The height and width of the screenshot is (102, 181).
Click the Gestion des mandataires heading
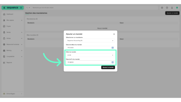click(x=36, y=13)
